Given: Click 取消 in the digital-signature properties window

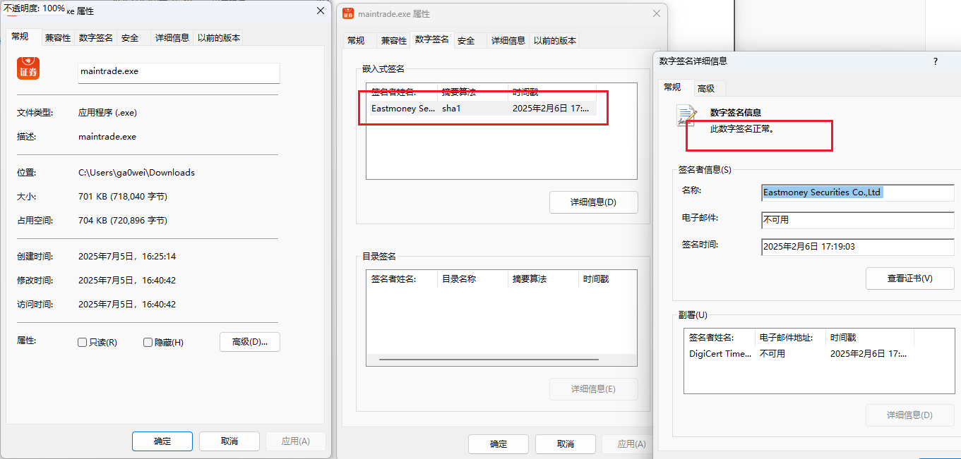Looking at the screenshot, I should tap(565, 444).
